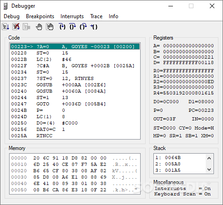Select code line 00237 ?ST=0 RTNYES
This screenshot has width=223, height=205.
click(x=75, y=79)
